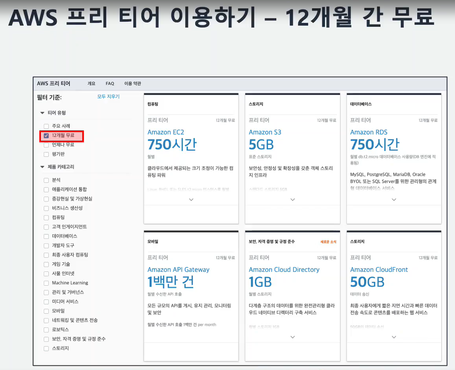
Task: Click the 모두 지우기 link
Action: 108,97
